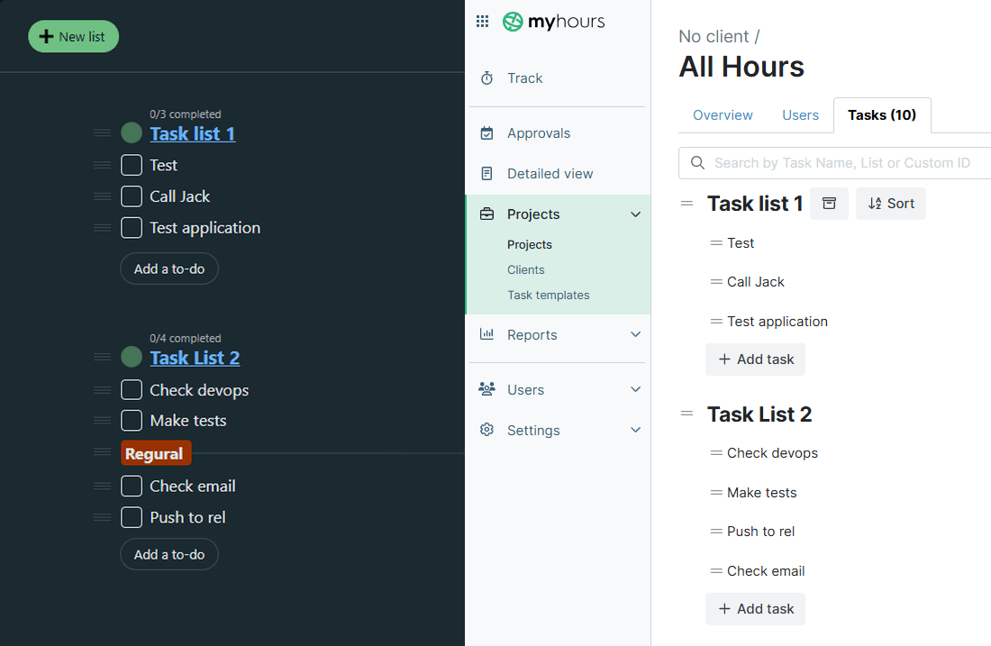Click the Reports bar-chart icon
The width and height of the screenshot is (991, 646).
pos(487,334)
